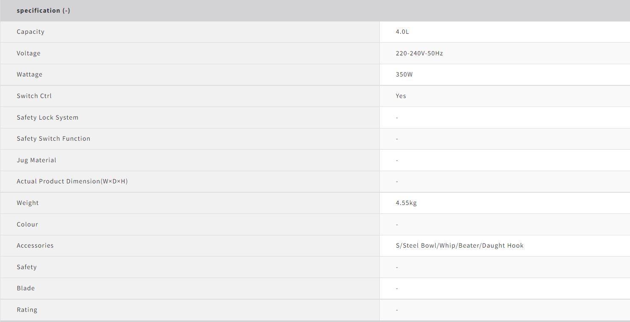This screenshot has width=630, height=322.
Task: Click the Colour row label
Action: (27, 224)
